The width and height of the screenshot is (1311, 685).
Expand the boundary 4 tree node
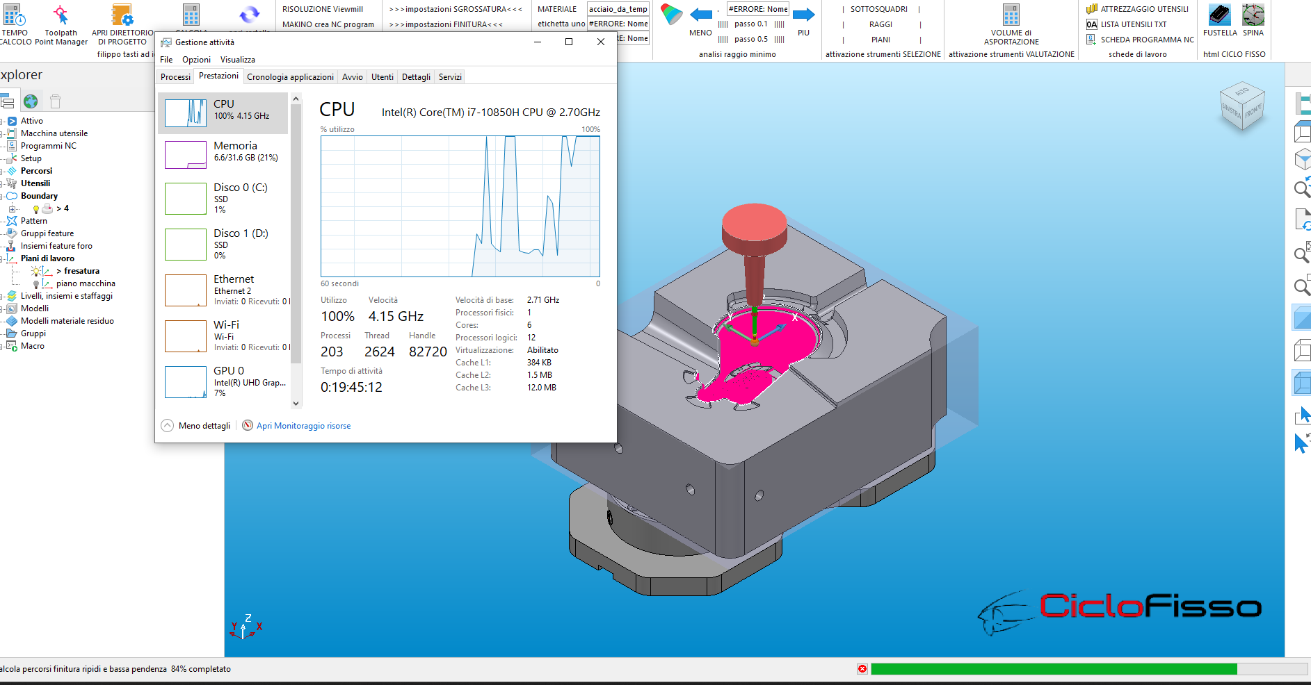pos(12,208)
